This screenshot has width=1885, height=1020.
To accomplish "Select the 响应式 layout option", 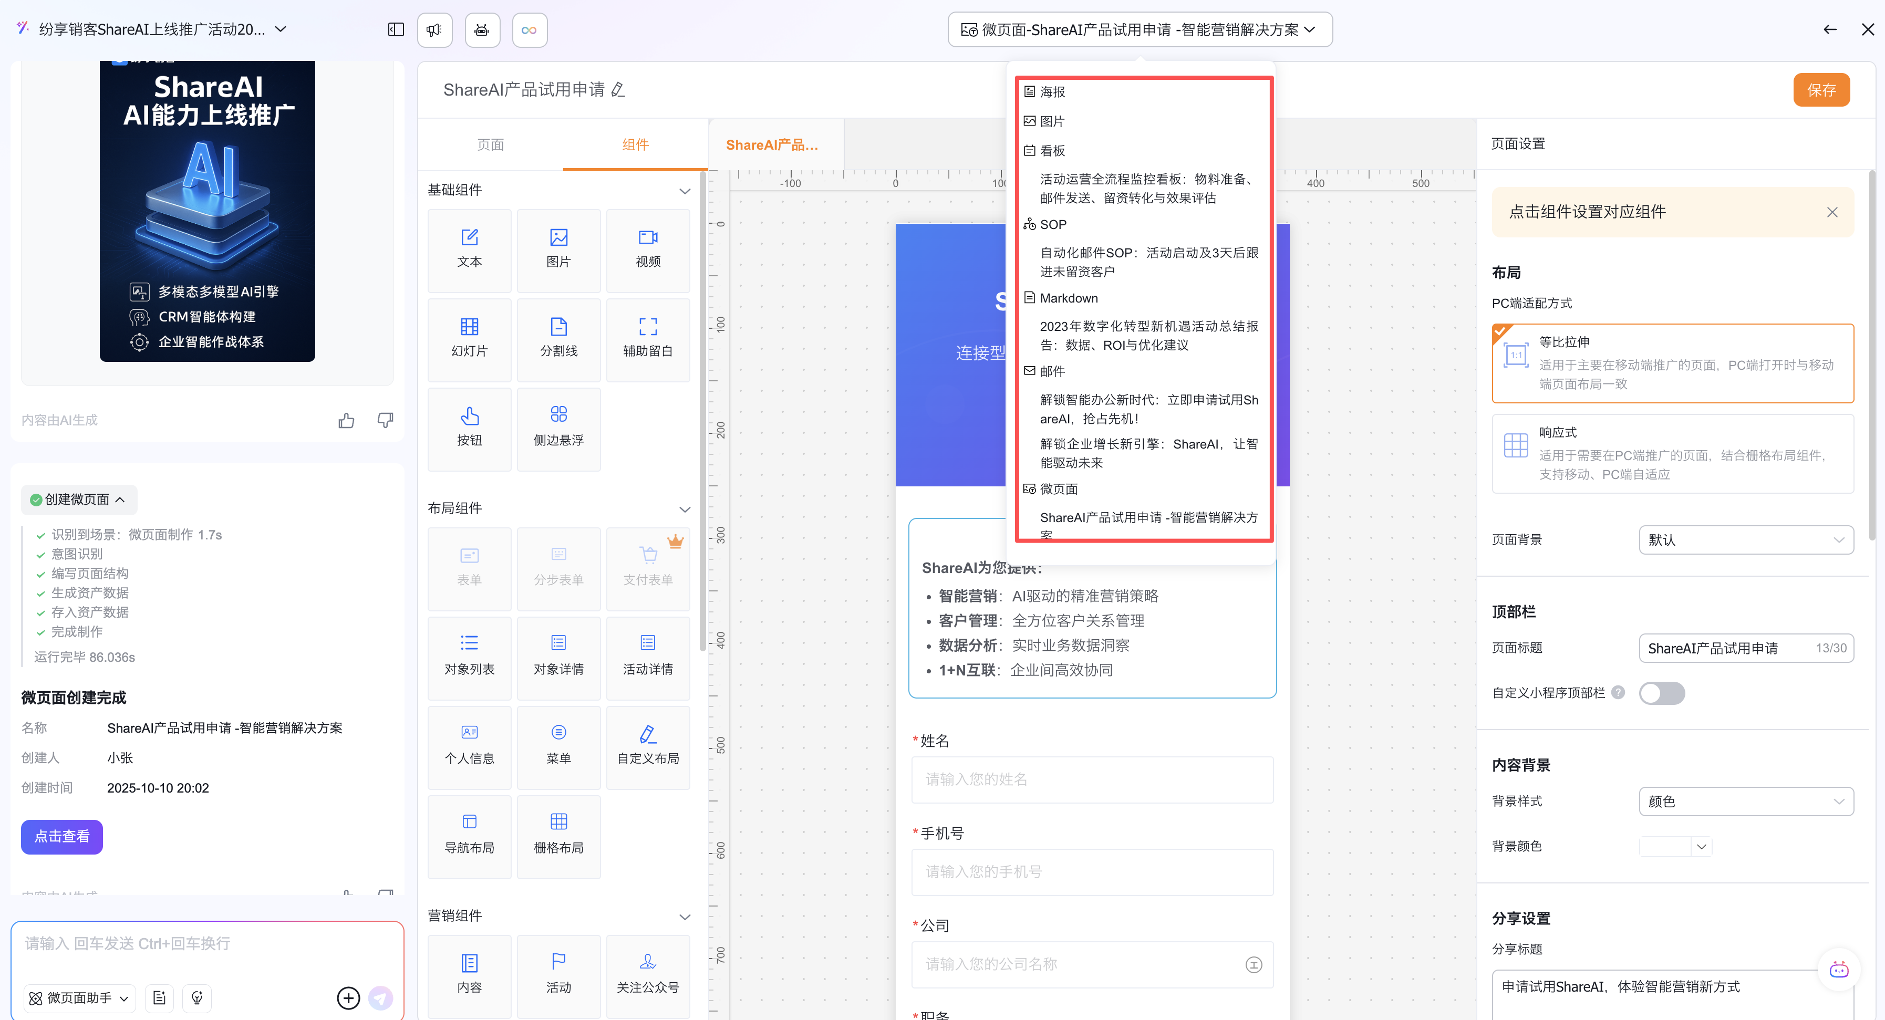I will 1672,454.
